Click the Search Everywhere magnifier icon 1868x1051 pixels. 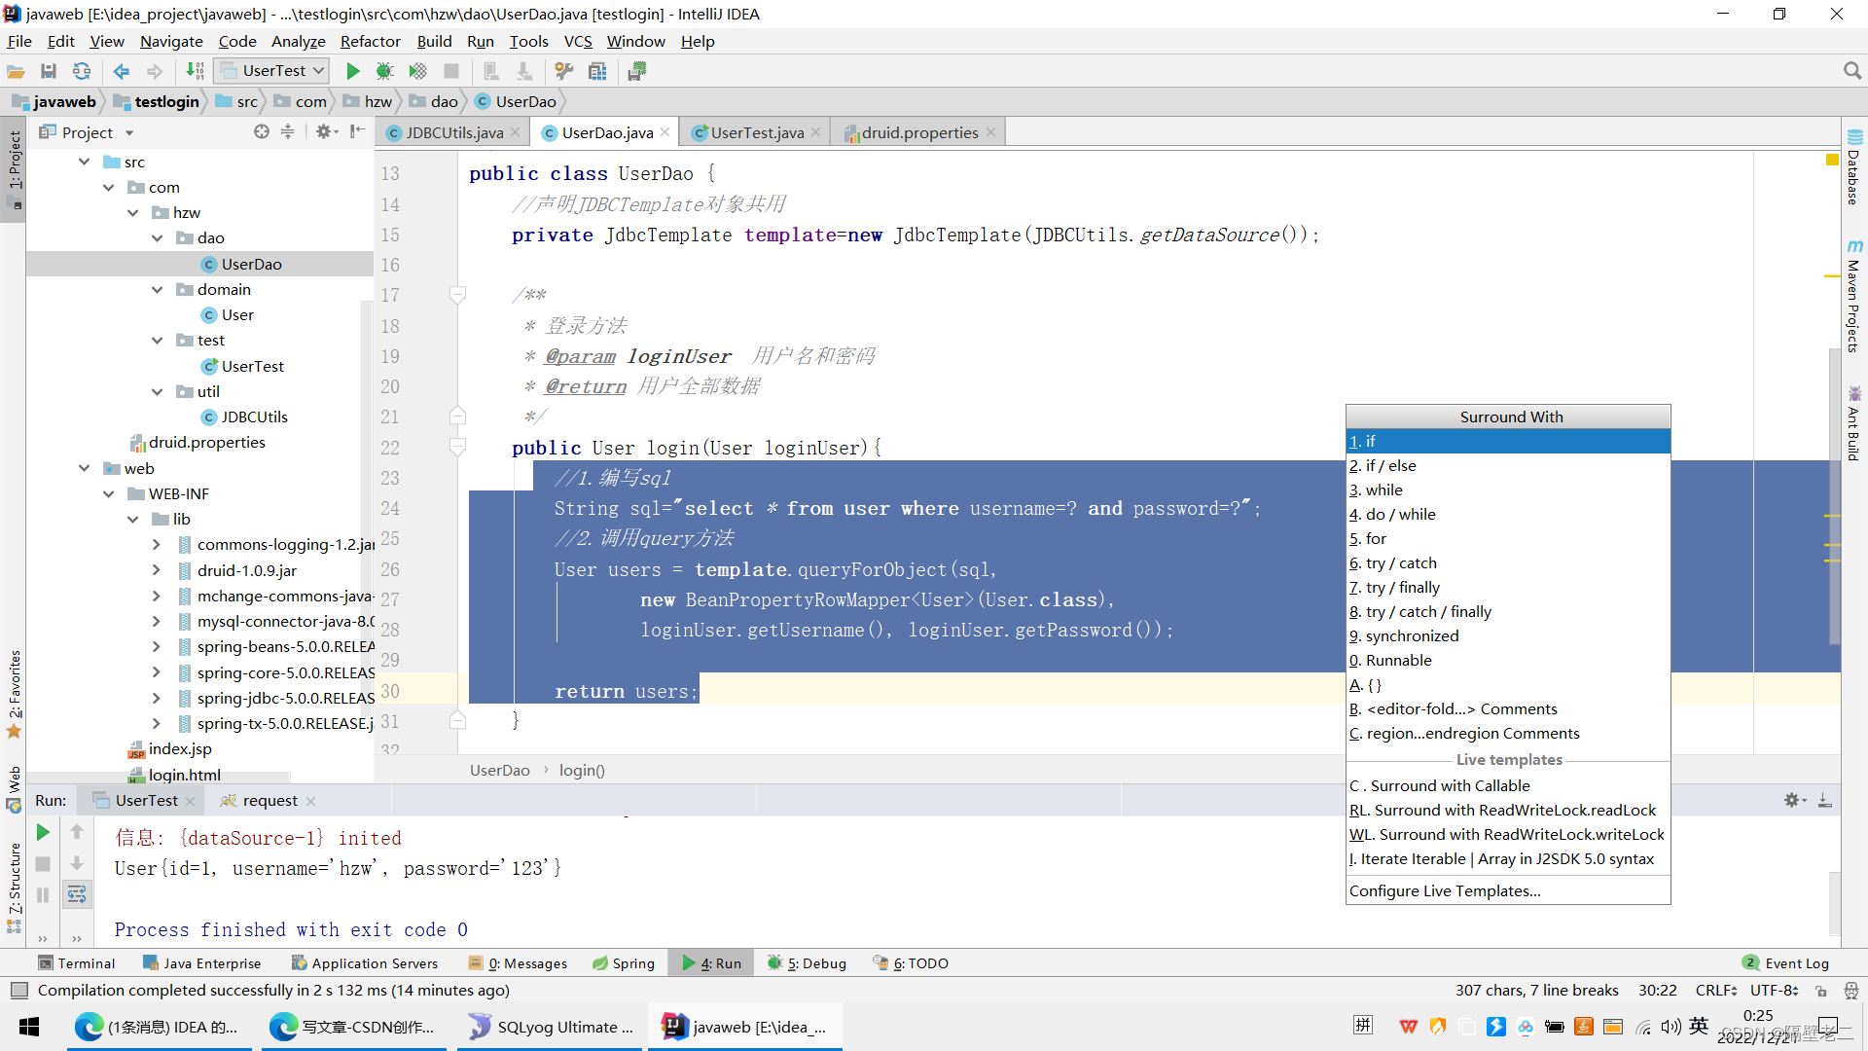tap(1851, 71)
